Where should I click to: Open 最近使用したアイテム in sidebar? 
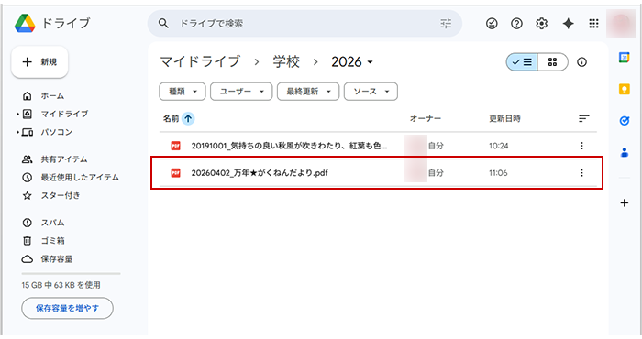click(80, 178)
